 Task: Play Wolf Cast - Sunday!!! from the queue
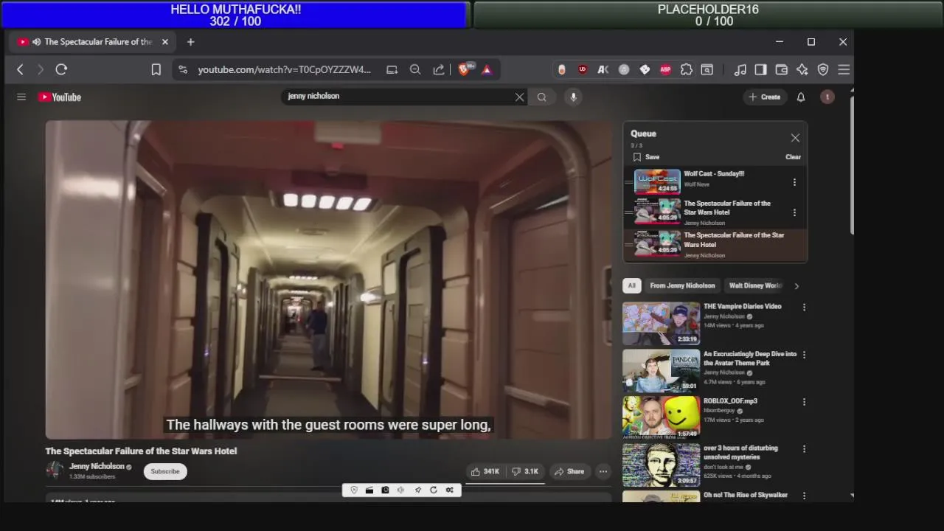click(x=714, y=174)
